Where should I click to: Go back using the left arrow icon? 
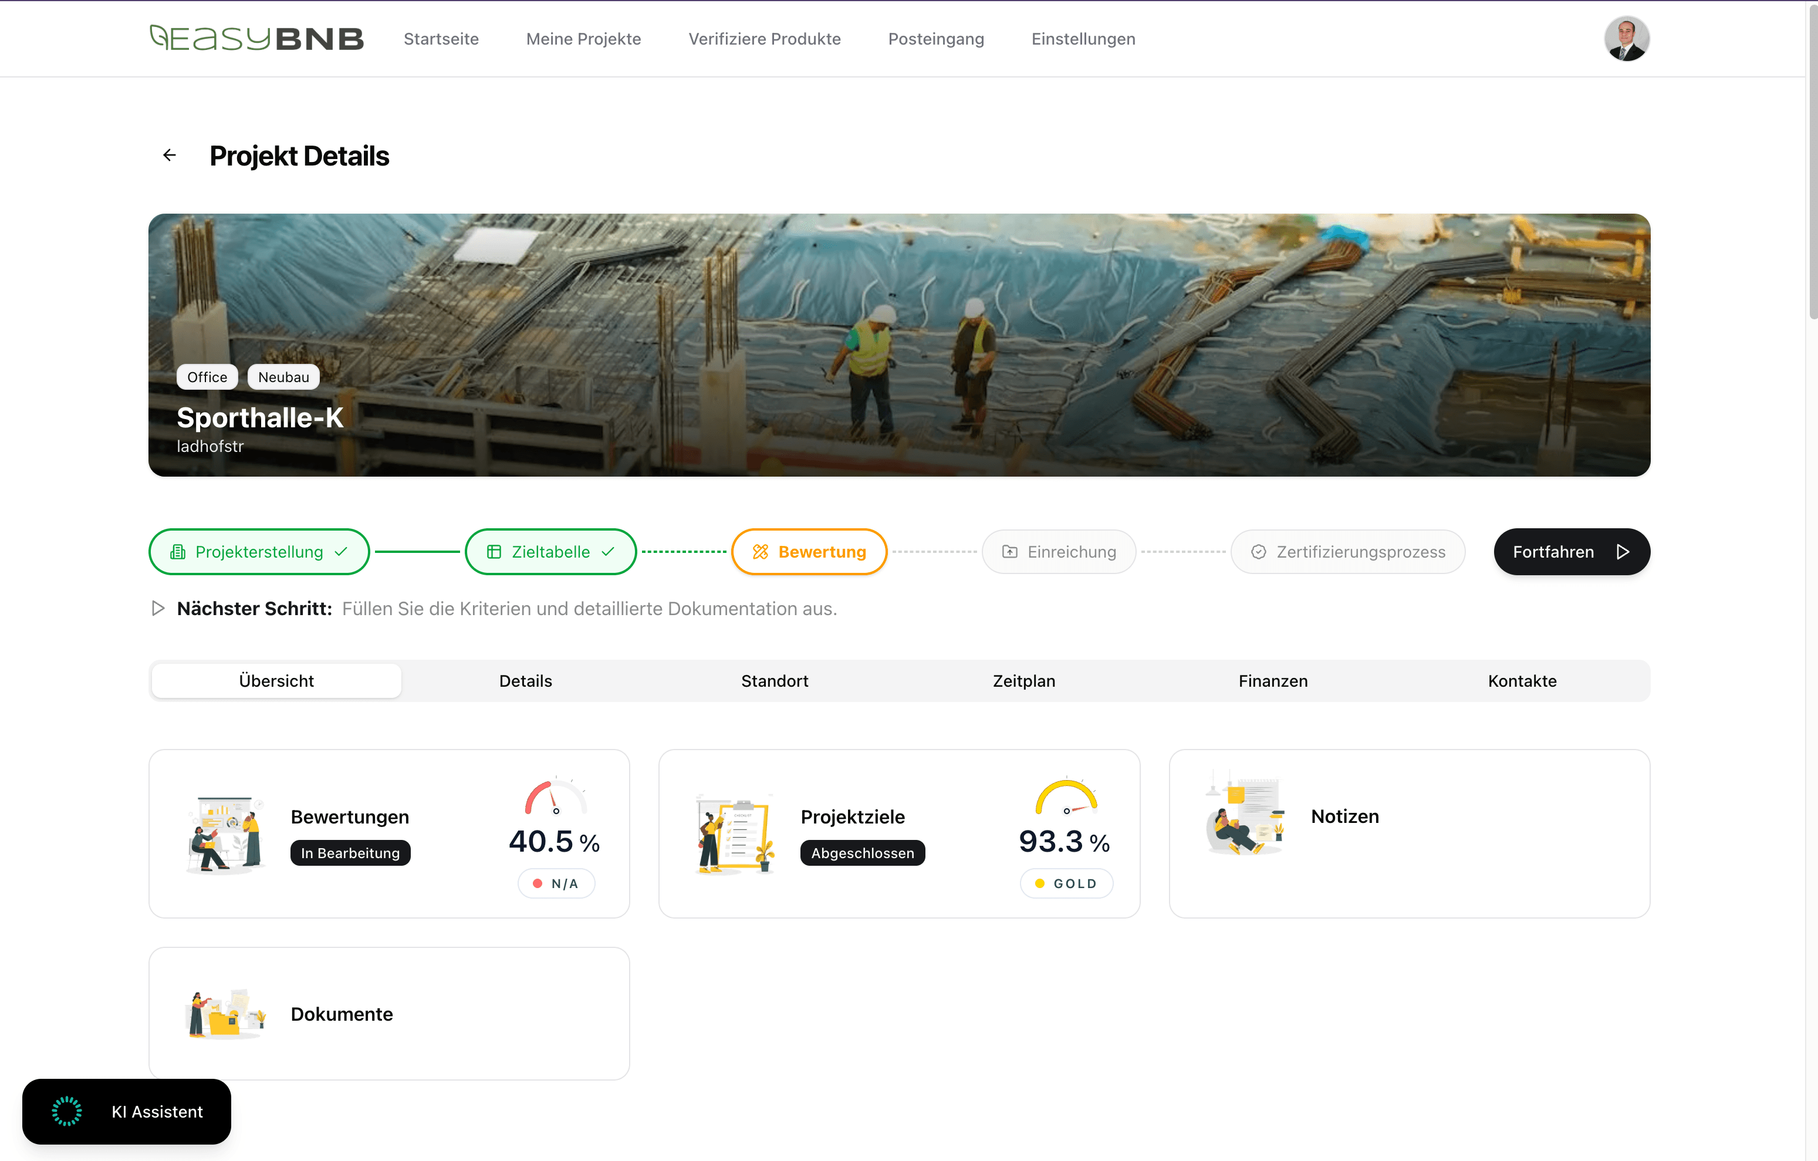coord(169,156)
